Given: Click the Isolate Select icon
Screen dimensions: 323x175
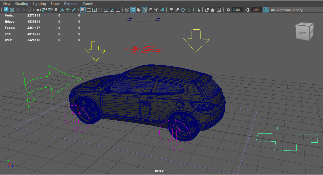Looking at the screenshot, I should (198, 10).
